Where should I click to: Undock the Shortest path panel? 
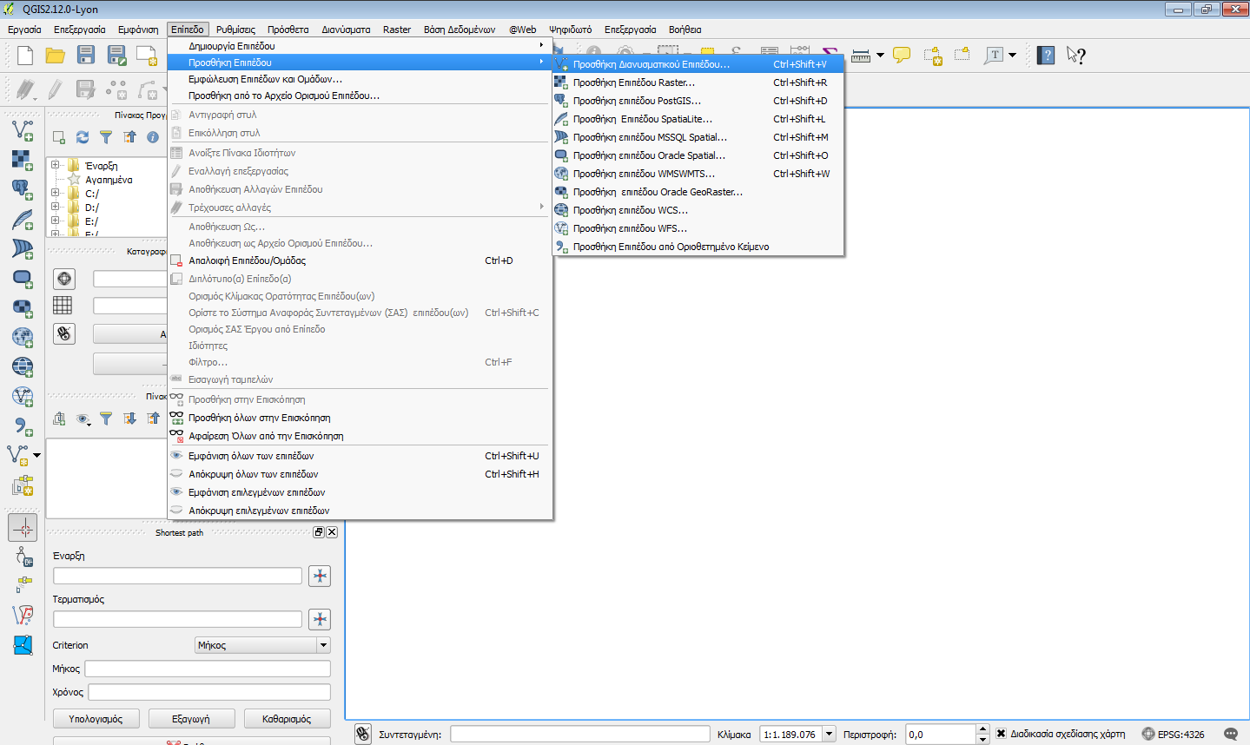click(319, 532)
